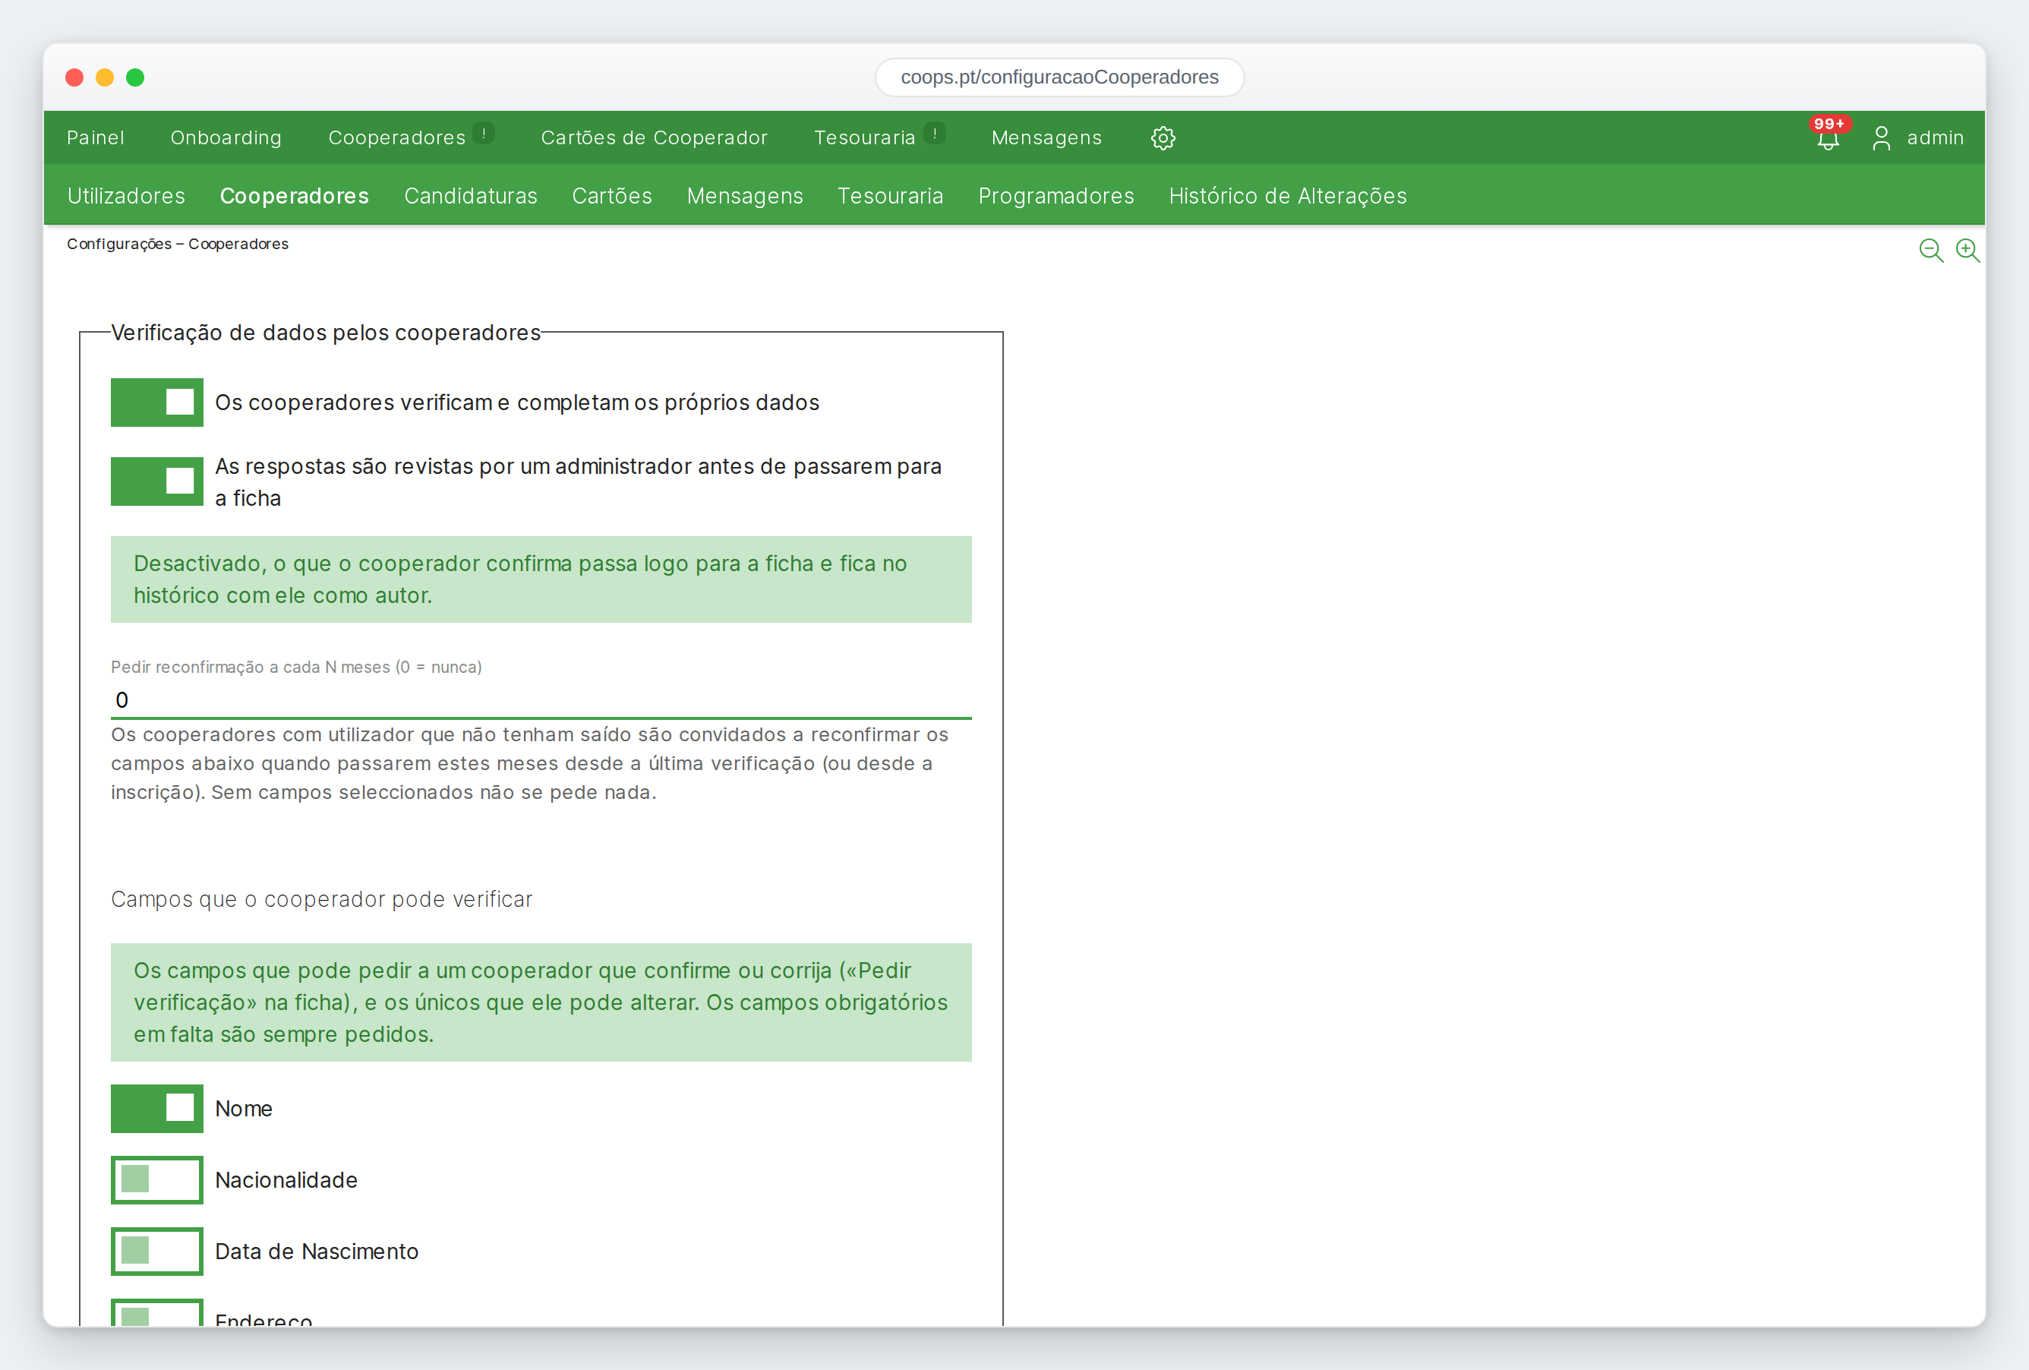Switch to the Tesouraria settings tab
Image resolution: width=2029 pixels, height=1370 pixels.
890,196
